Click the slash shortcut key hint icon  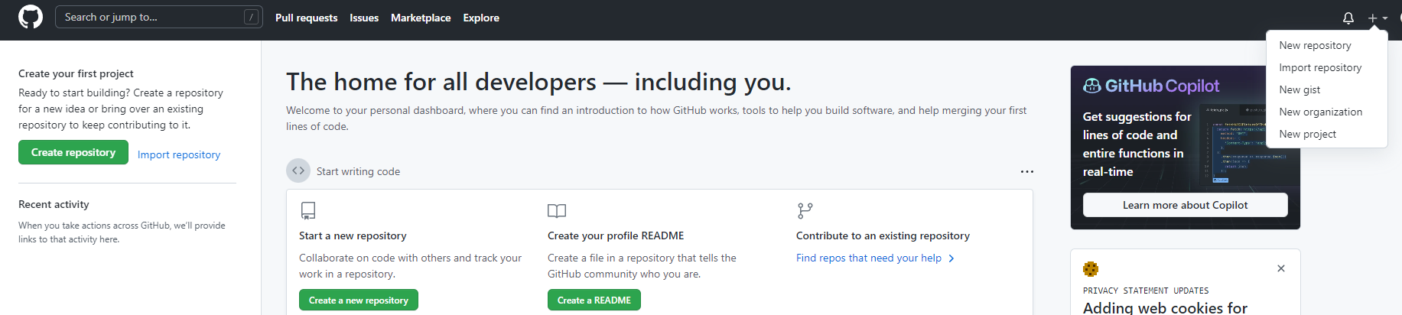251,17
